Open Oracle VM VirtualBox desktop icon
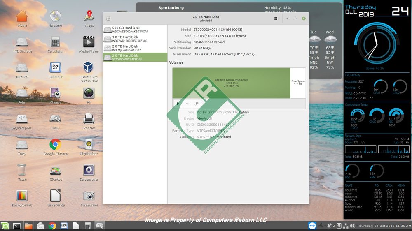The height and width of the screenshot is (231, 412). (88, 69)
